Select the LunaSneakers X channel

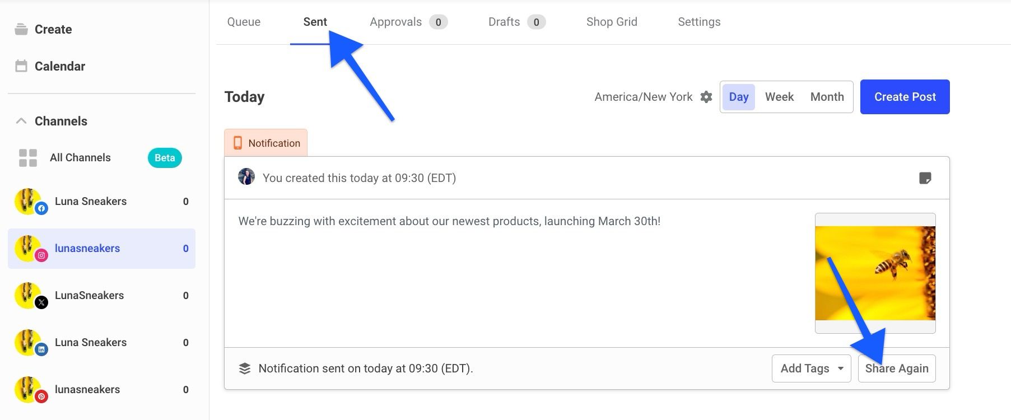89,295
